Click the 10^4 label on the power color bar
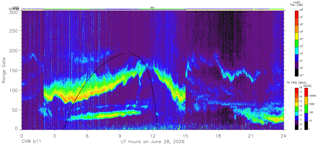The image size is (319, 147). coord(302,39)
